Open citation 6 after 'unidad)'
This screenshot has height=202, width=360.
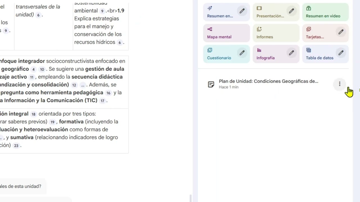coord(38,15)
